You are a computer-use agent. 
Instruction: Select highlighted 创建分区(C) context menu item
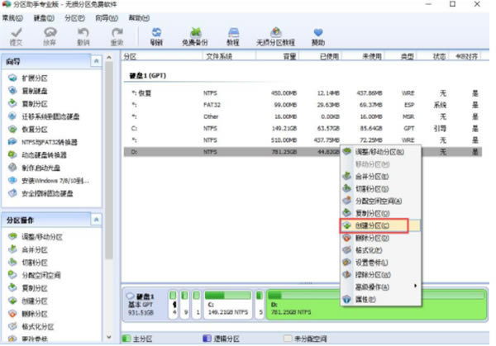click(x=380, y=225)
